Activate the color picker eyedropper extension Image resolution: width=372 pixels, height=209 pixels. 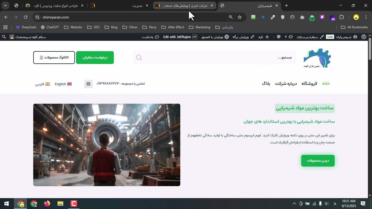coord(273,17)
